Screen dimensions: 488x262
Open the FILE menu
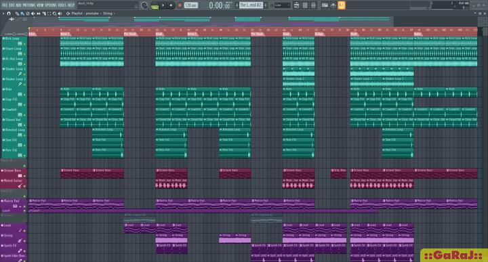point(5,5)
